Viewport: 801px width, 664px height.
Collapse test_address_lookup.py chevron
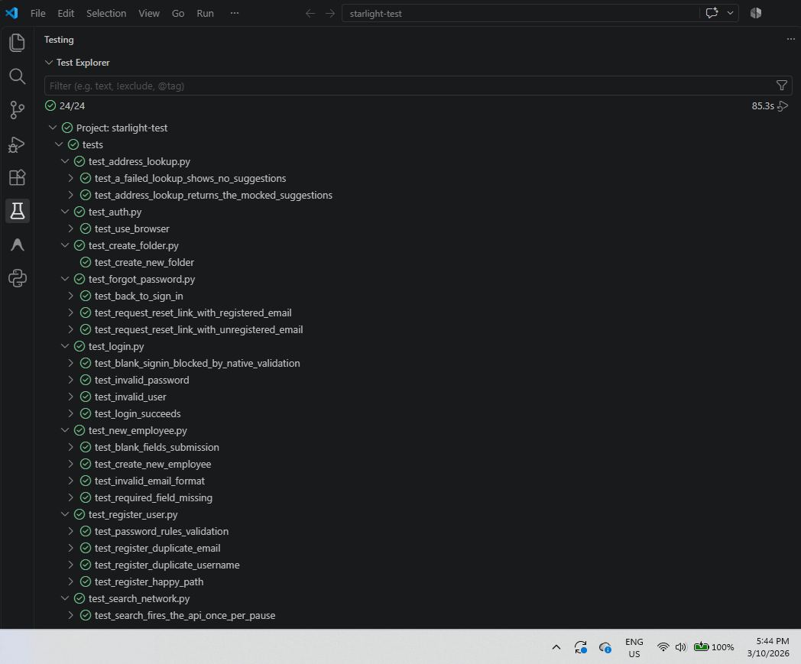coord(65,161)
